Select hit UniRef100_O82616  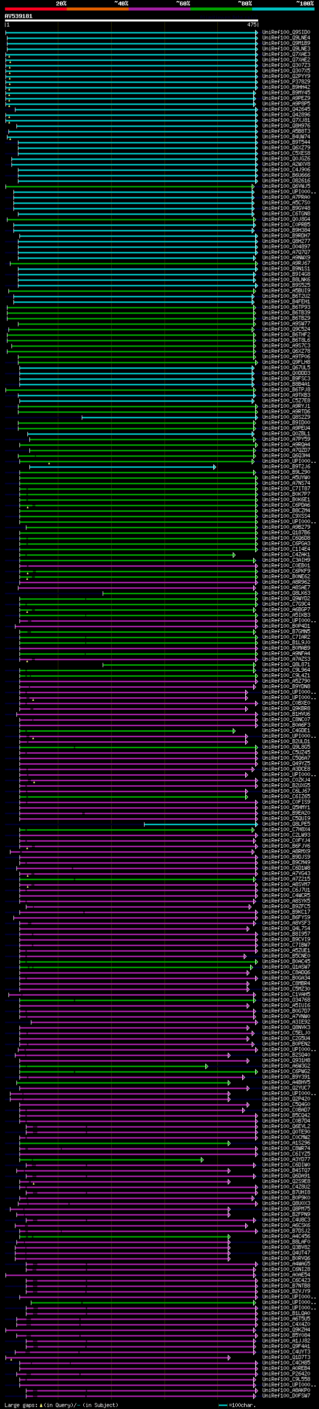tap(286, 180)
